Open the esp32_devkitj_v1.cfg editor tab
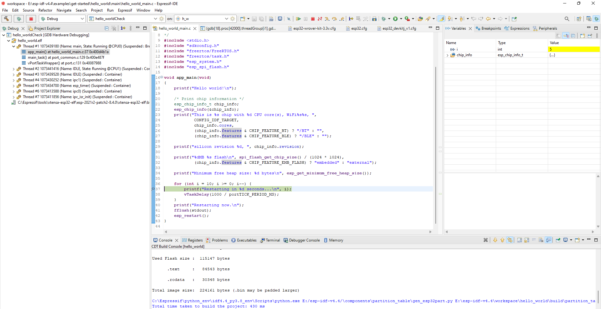 pyautogui.click(x=397, y=28)
